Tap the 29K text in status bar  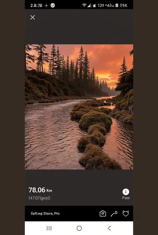coord(124,6)
